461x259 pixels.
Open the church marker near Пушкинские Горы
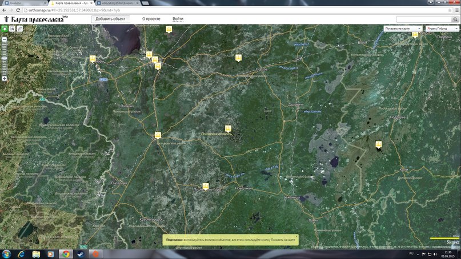(206, 186)
